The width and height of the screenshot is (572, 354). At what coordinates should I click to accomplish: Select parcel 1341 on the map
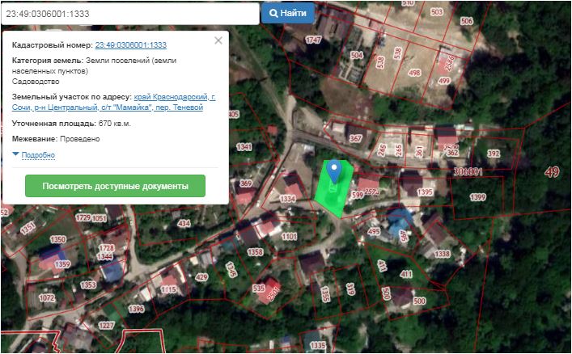(x=244, y=147)
